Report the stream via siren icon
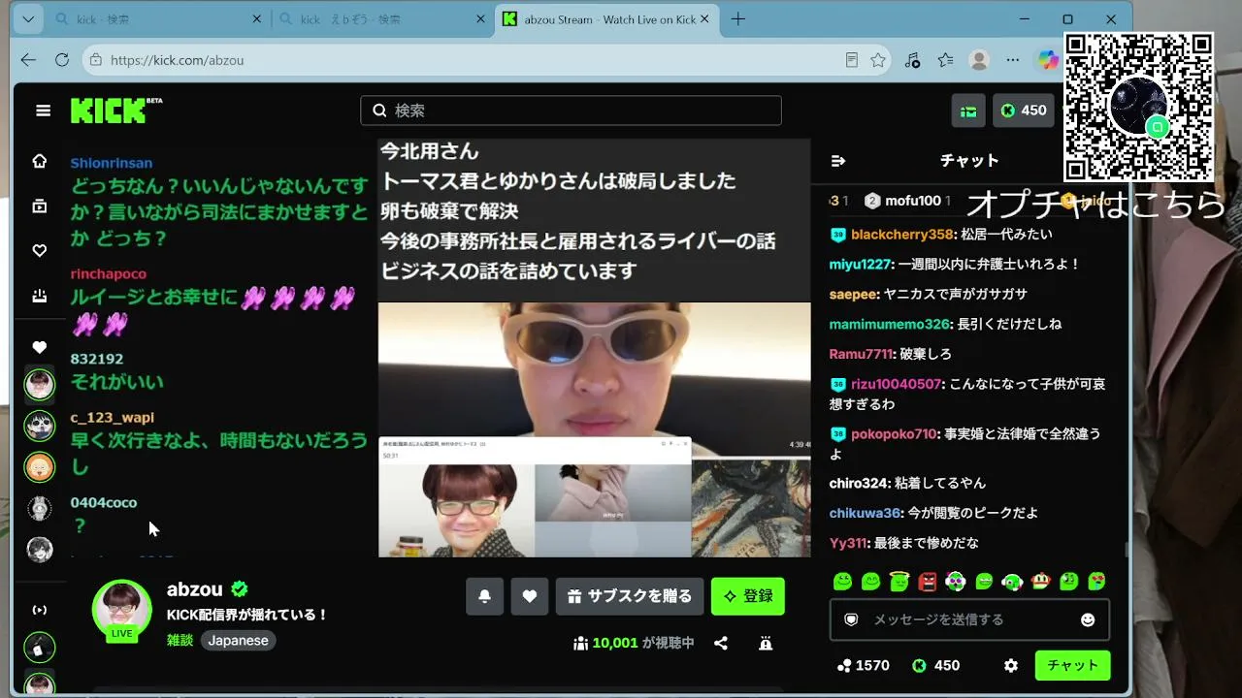Image resolution: width=1242 pixels, height=698 pixels. (x=766, y=643)
